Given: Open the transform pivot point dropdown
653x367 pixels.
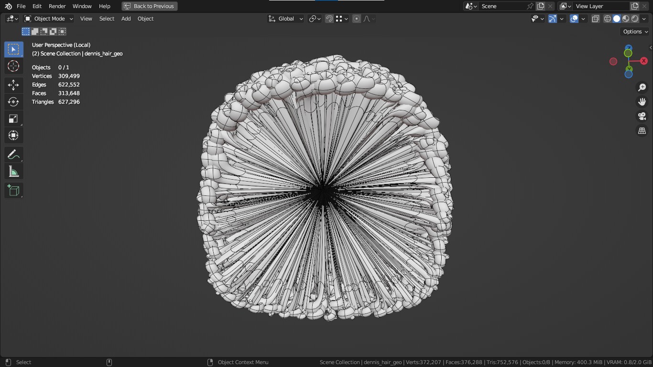Looking at the screenshot, I should point(315,19).
